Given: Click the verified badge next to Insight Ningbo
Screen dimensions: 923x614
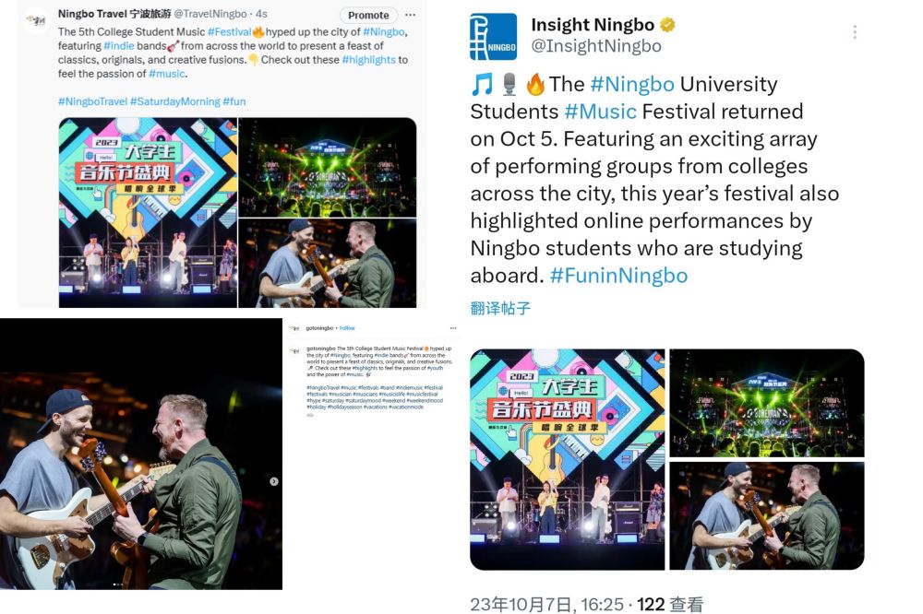Looking at the screenshot, I should [x=667, y=25].
